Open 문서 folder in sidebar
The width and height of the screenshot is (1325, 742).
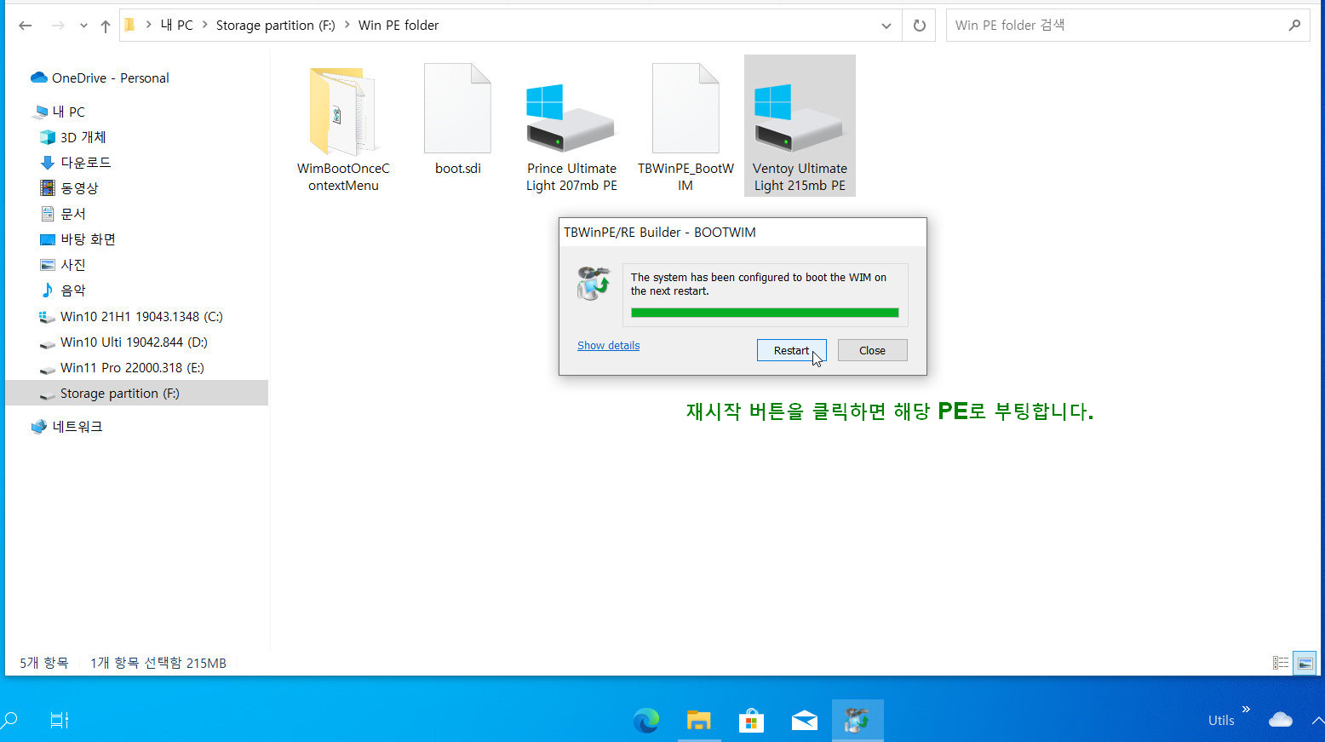point(63,214)
